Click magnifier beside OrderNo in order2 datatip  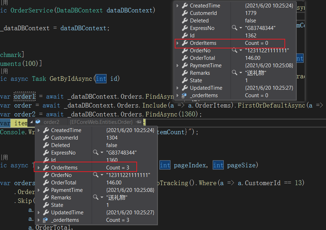96,175
